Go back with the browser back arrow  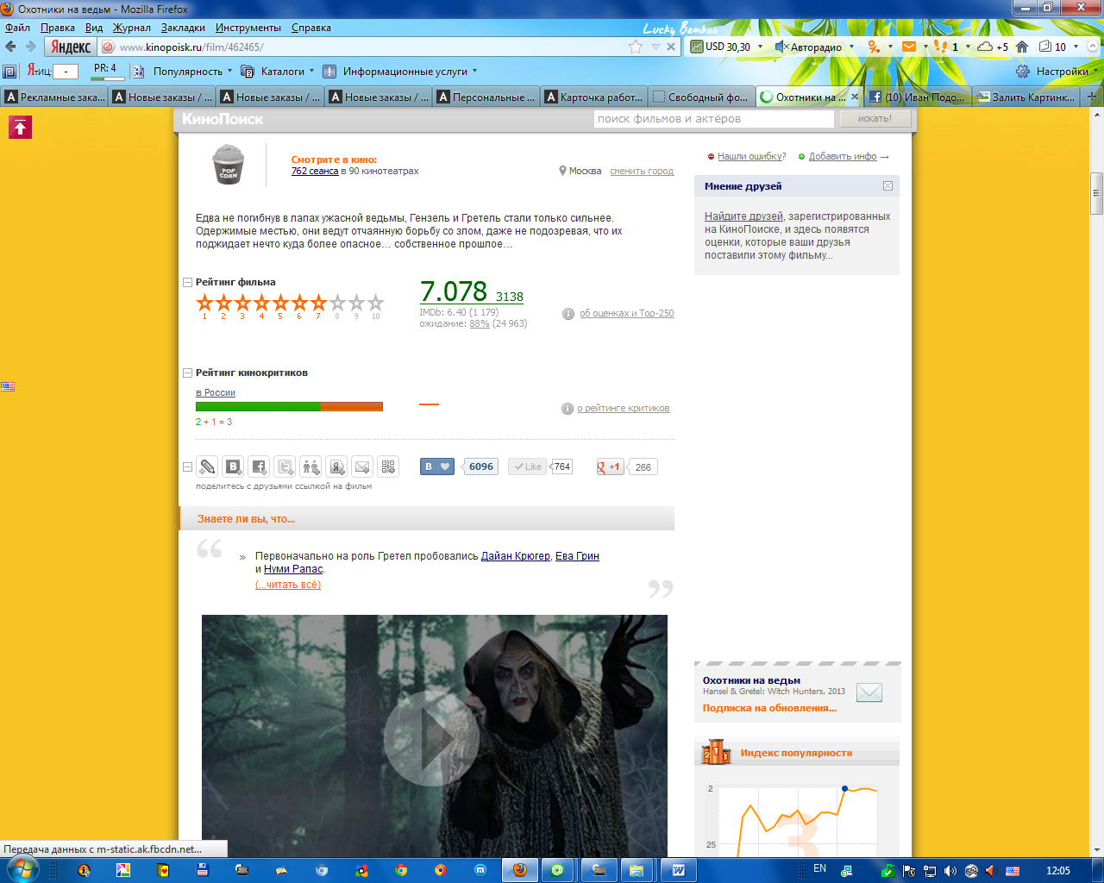click(11, 47)
